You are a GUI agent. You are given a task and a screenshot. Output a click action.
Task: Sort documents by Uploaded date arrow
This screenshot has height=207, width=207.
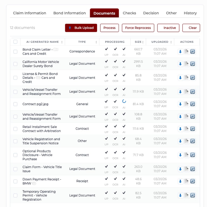pos(171,42)
